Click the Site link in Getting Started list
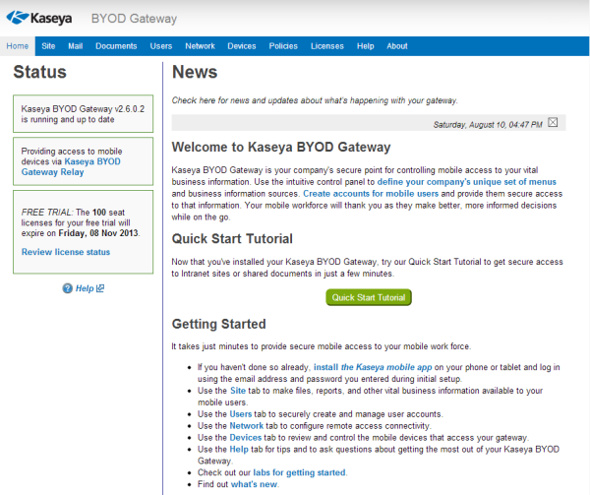590x495 pixels. [x=238, y=391]
